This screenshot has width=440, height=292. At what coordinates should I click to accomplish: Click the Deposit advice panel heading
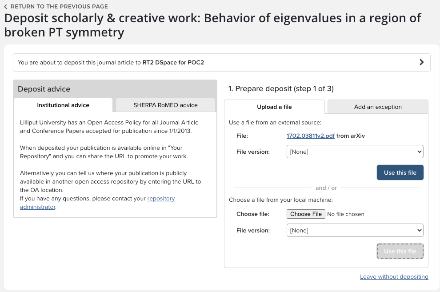point(44,89)
